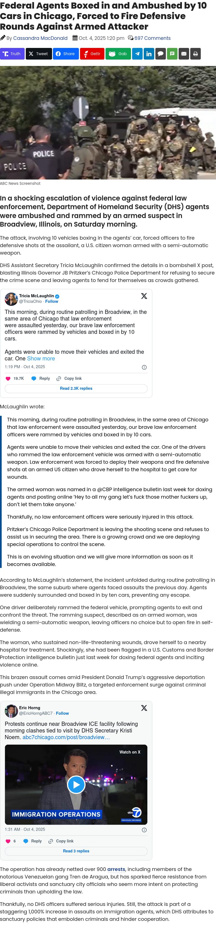Viewport: 216px width, 925px height.
Task: Click the dark speech bubble comments icon
Action: pos(160,54)
